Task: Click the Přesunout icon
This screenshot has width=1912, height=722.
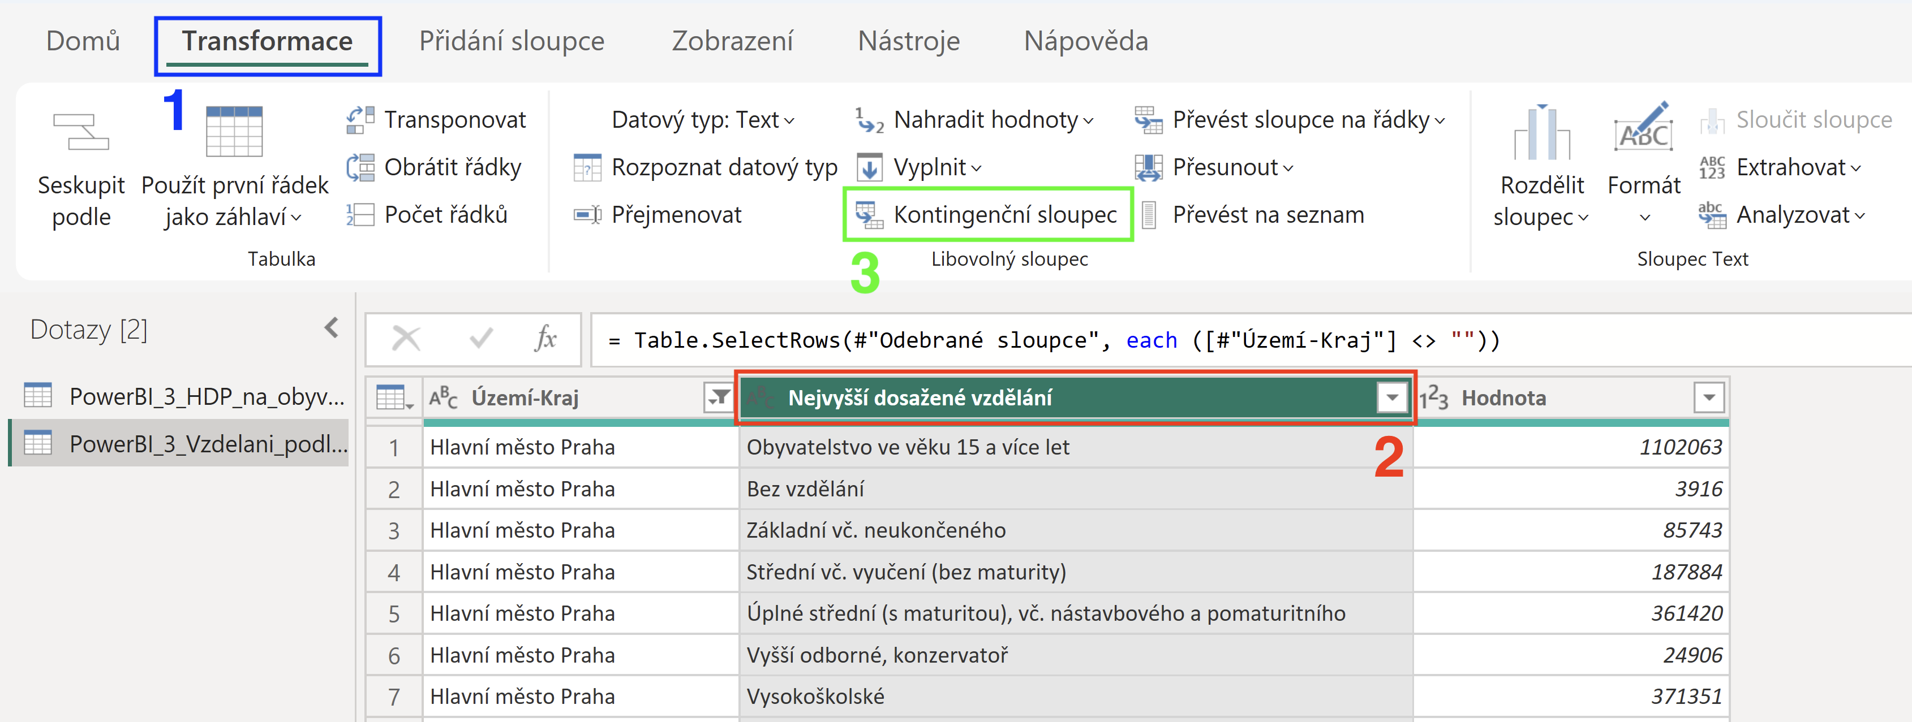Action: coord(1148,167)
